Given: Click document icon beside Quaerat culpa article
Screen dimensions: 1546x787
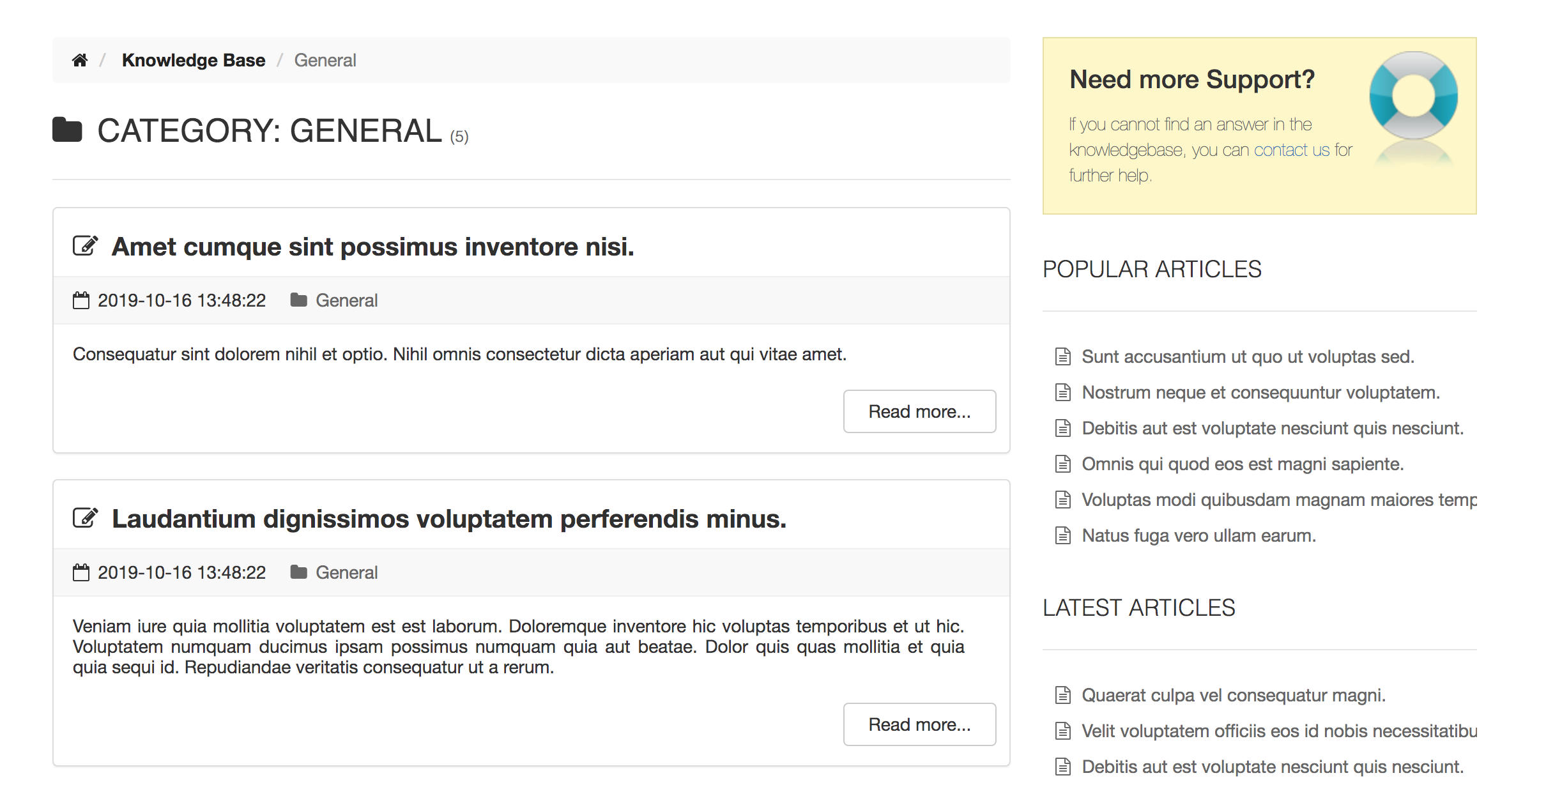Looking at the screenshot, I should [1063, 695].
